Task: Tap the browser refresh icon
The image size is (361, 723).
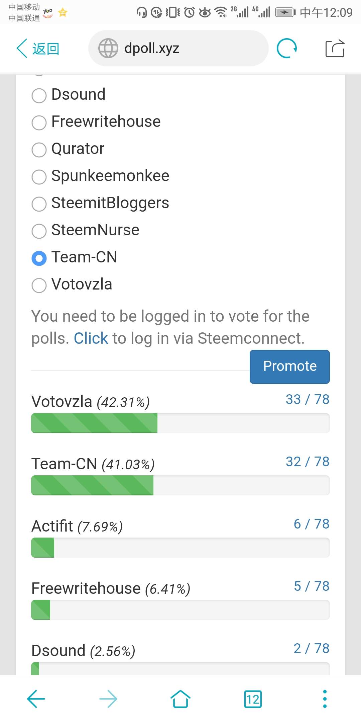Action: [x=287, y=48]
